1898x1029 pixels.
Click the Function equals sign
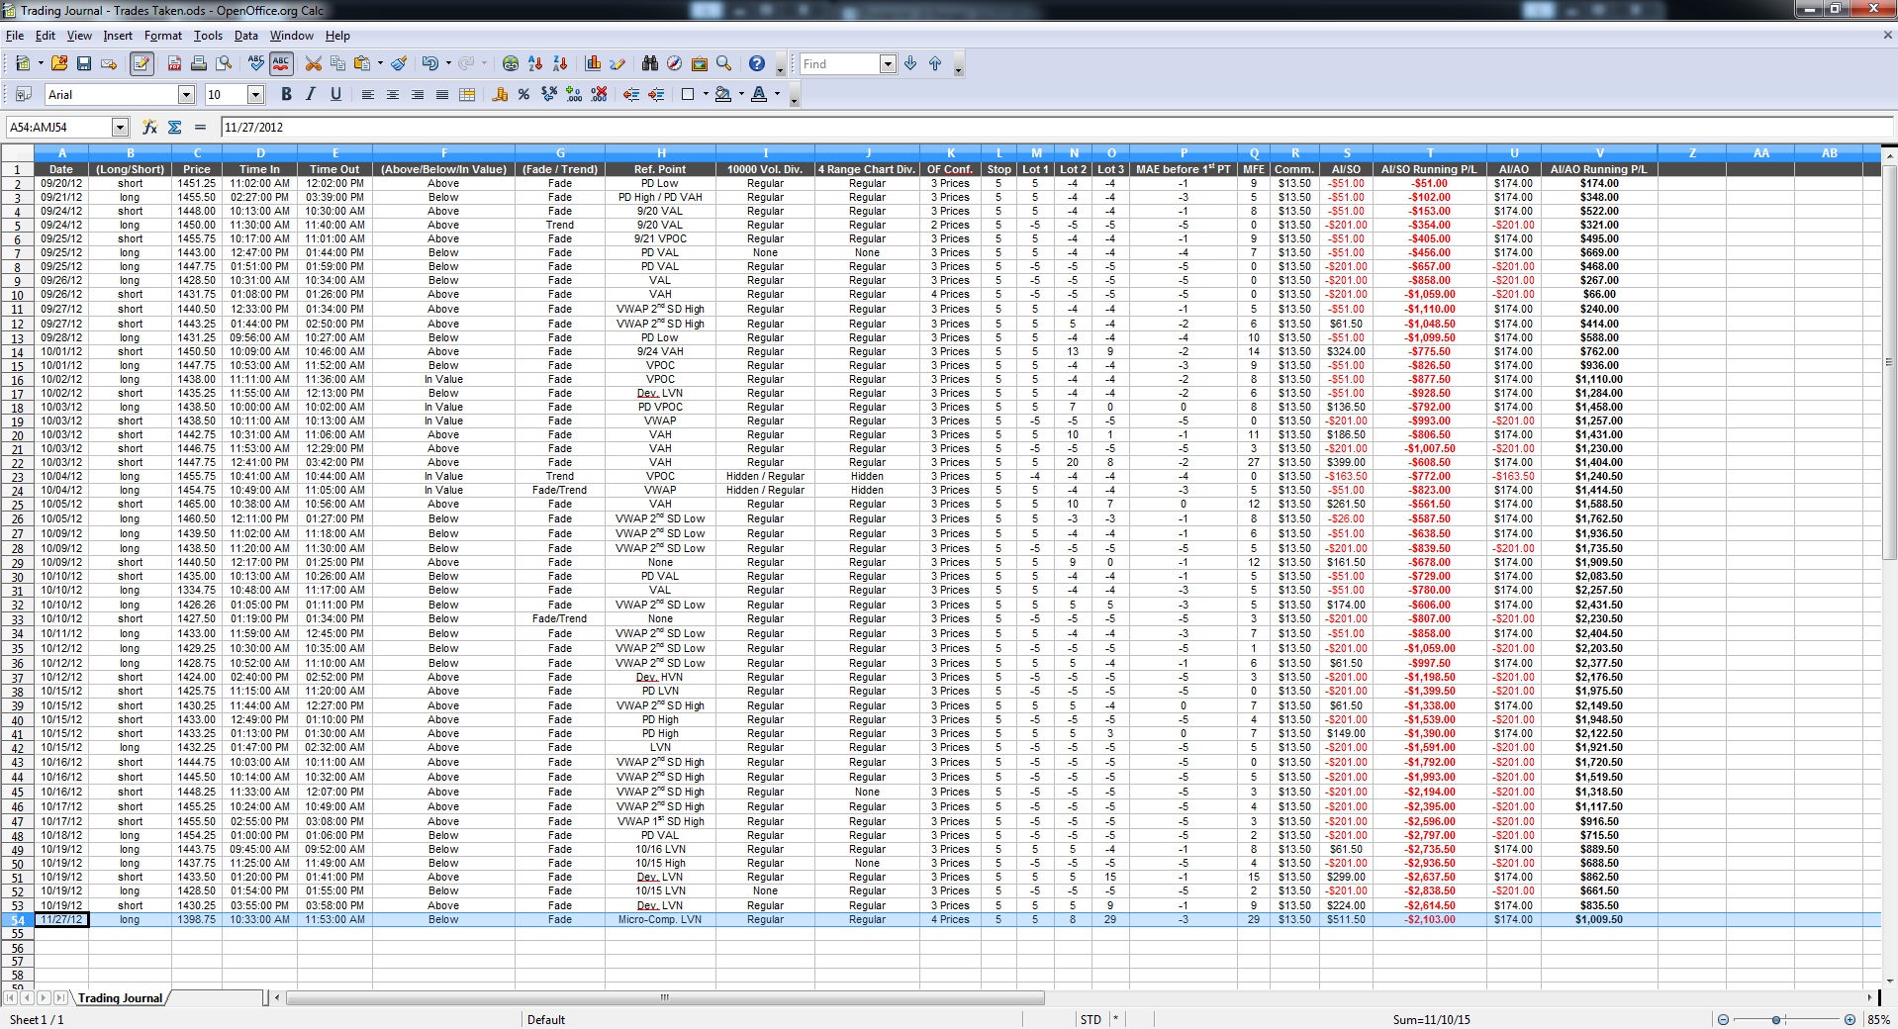(200, 127)
